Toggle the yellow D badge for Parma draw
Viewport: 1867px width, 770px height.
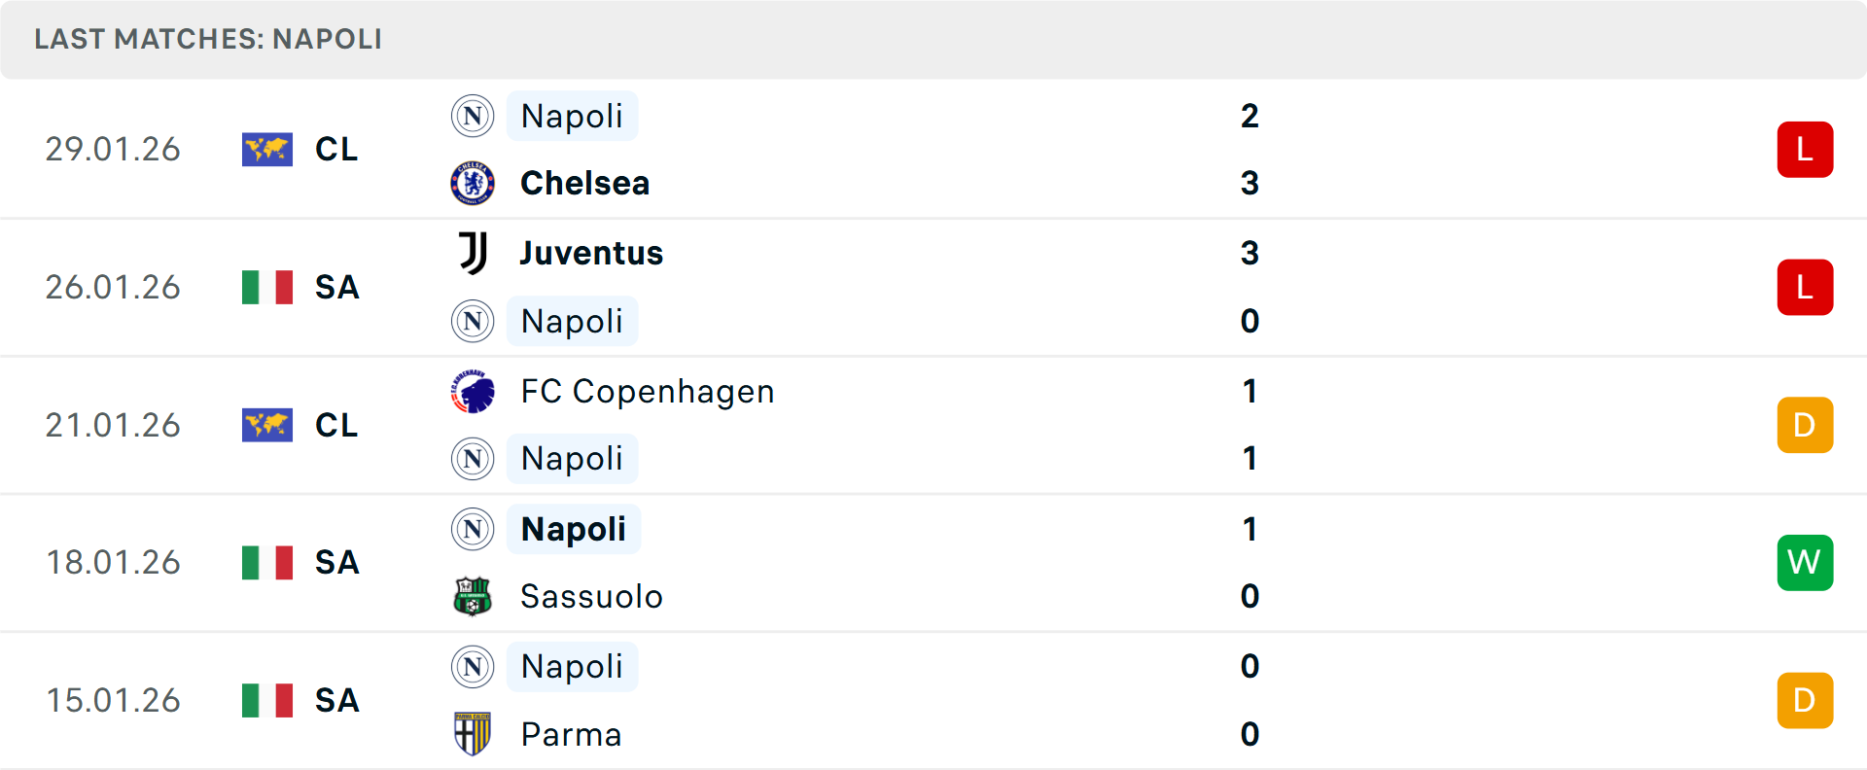click(1805, 700)
